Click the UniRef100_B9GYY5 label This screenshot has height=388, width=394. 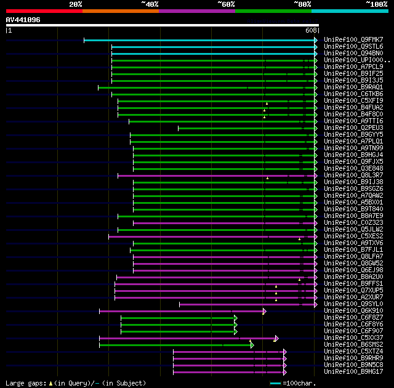353,135
